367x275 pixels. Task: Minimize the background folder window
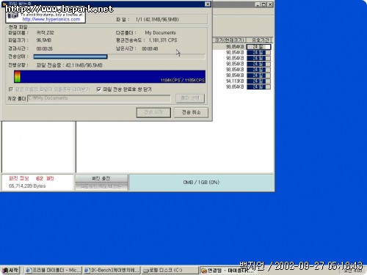pyautogui.click(x=258, y=4)
